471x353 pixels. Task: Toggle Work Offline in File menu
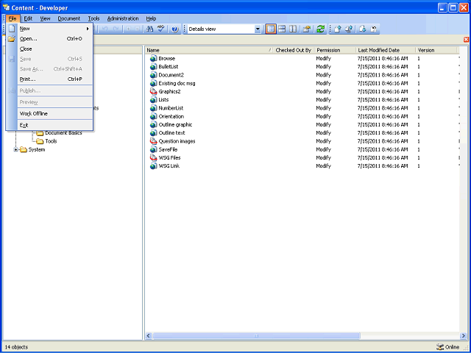34,113
